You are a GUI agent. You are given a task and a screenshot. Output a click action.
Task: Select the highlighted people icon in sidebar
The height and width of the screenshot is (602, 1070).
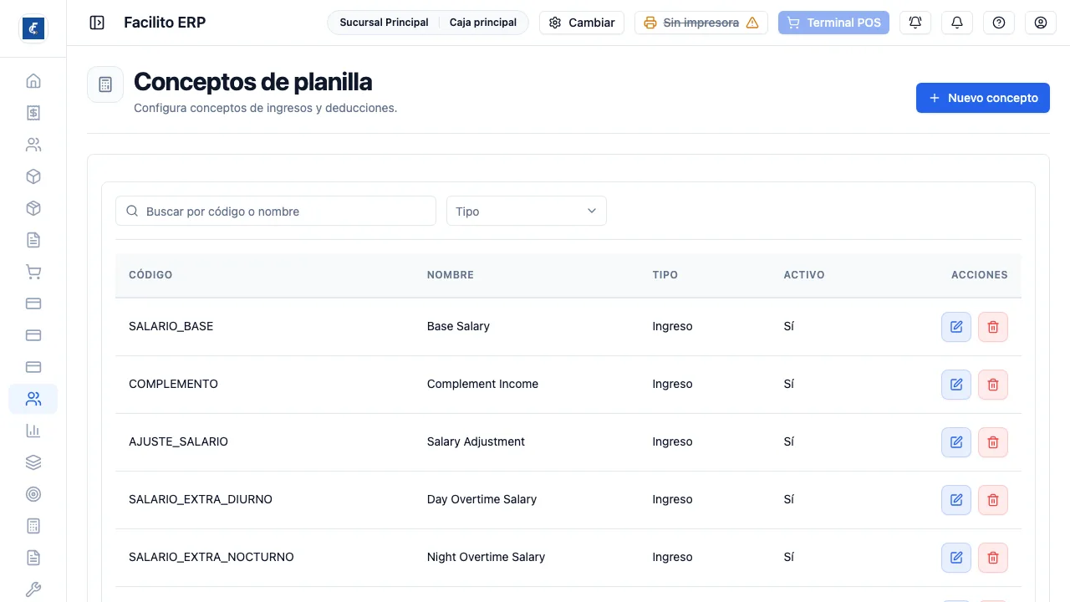pyautogui.click(x=33, y=399)
